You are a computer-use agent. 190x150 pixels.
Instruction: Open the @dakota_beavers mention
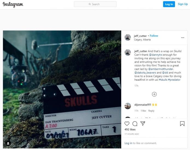point(145,73)
